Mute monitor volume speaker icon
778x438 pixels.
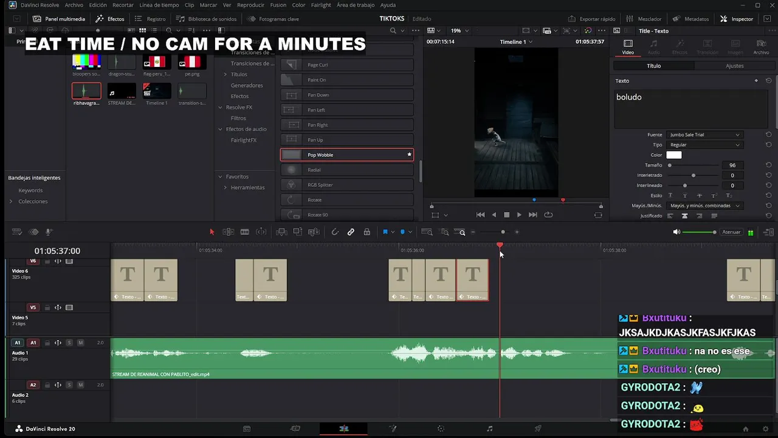pos(676,232)
